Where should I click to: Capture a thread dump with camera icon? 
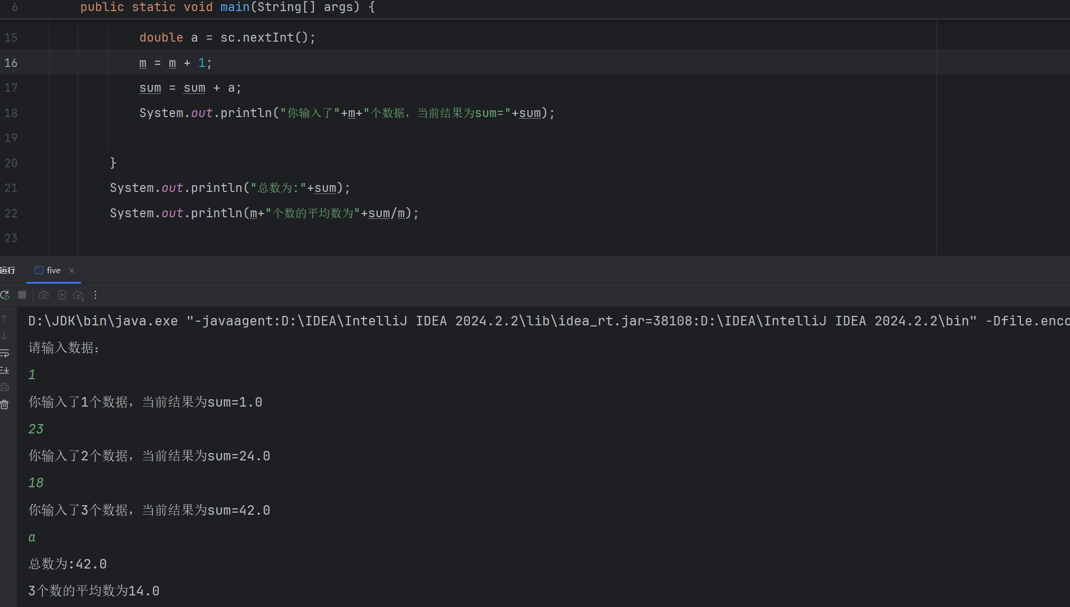click(44, 295)
